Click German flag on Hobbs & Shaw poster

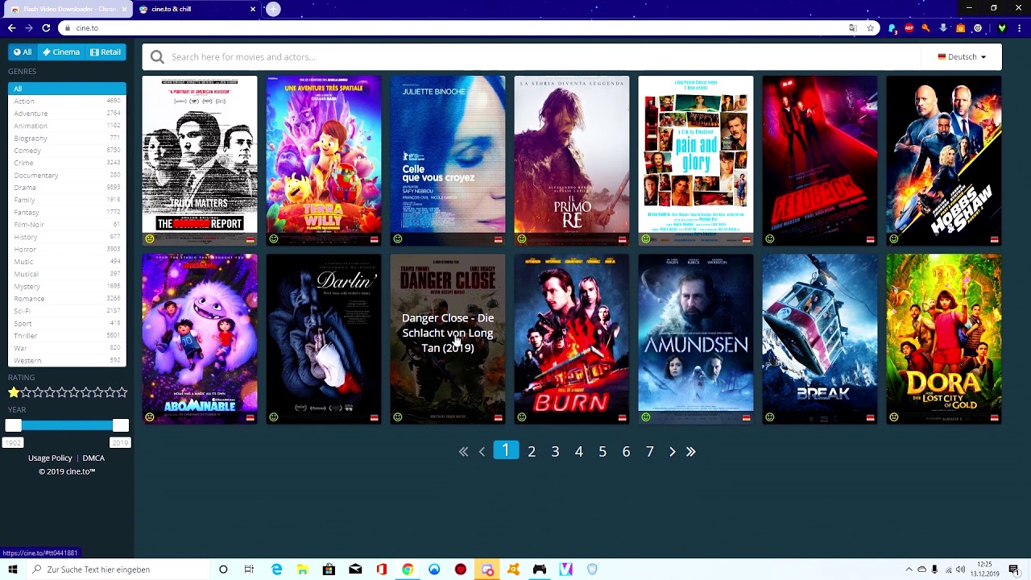(x=994, y=239)
